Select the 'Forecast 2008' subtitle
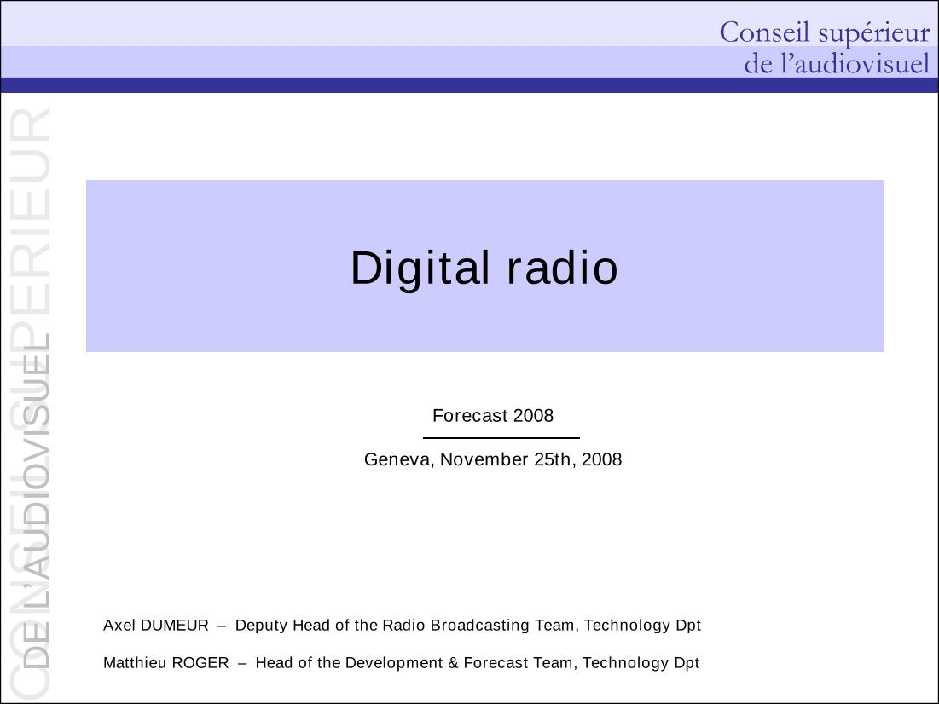The width and height of the screenshot is (939, 704). coord(493,415)
